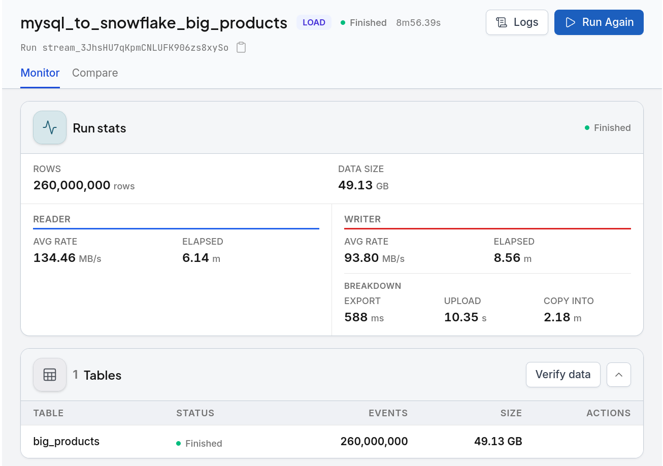Click the writer elapsed 8.56 m value
The width and height of the screenshot is (663, 466).
[513, 258]
